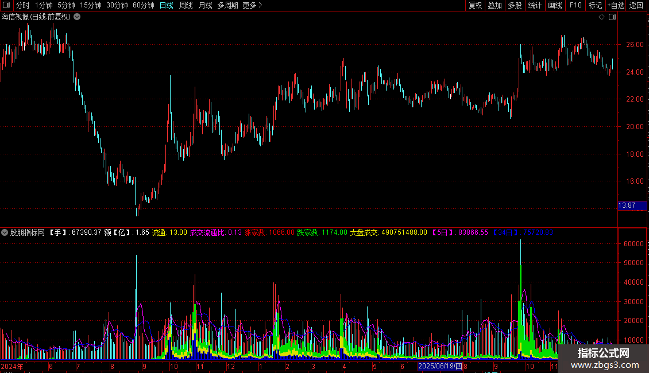The width and height of the screenshot is (649, 373).
Task: Select the 15分钟 period tab
Action: click(91, 5)
